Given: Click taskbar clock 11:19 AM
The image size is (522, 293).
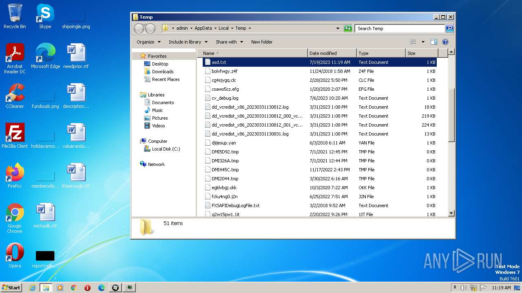Looking at the screenshot, I should pyautogui.click(x=501, y=288).
